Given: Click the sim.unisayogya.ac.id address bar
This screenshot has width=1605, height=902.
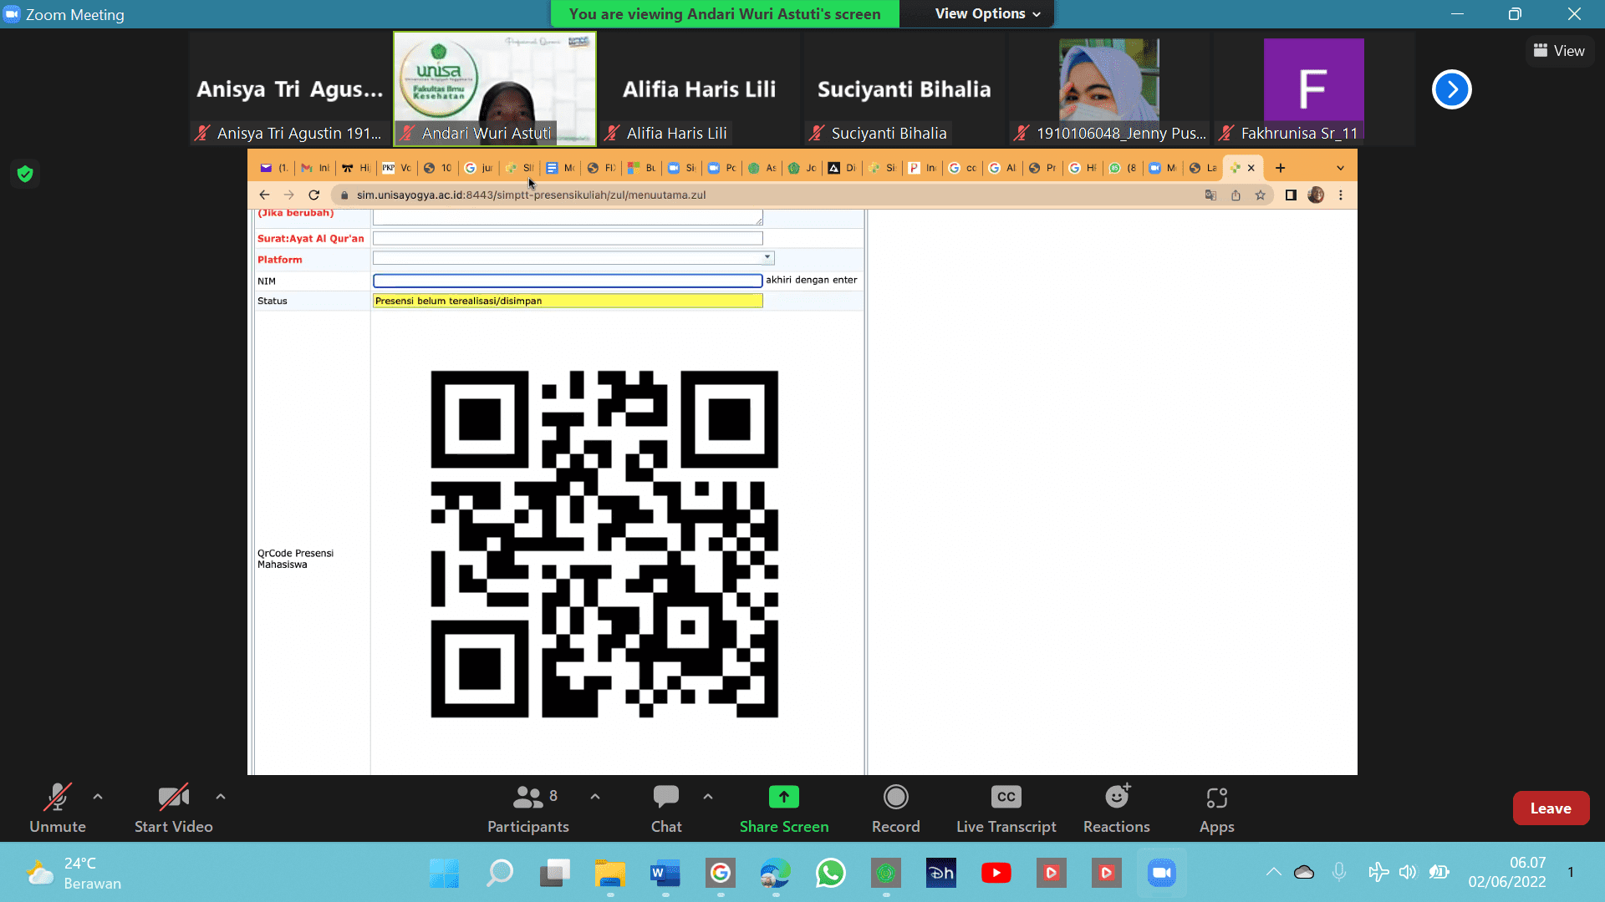Looking at the screenshot, I should (x=531, y=195).
